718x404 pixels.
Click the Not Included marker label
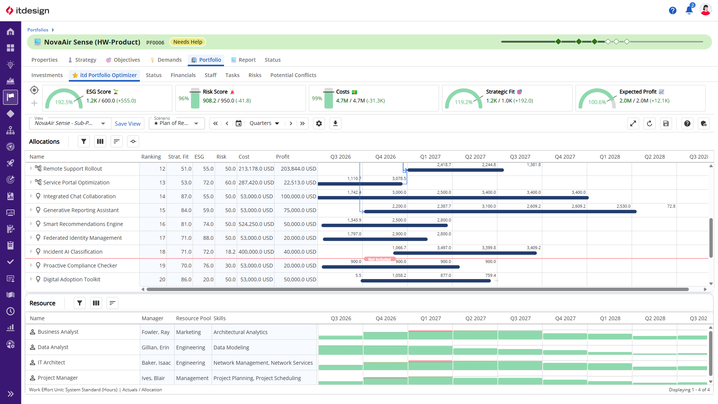[379, 259]
